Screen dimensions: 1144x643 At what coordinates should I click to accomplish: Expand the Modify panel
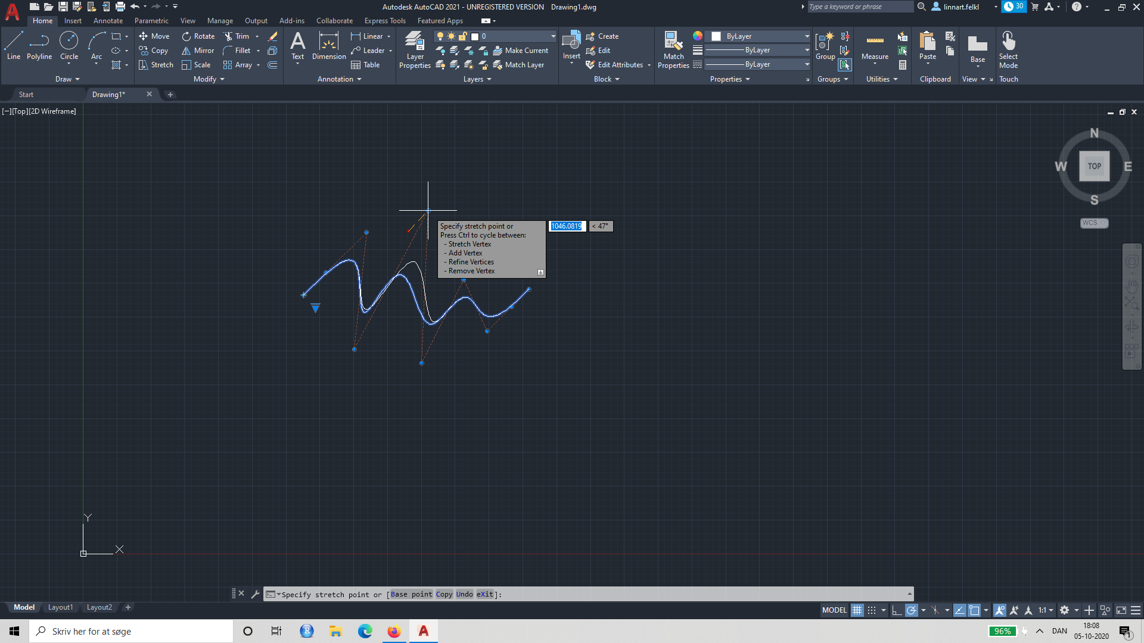click(209, 79)
